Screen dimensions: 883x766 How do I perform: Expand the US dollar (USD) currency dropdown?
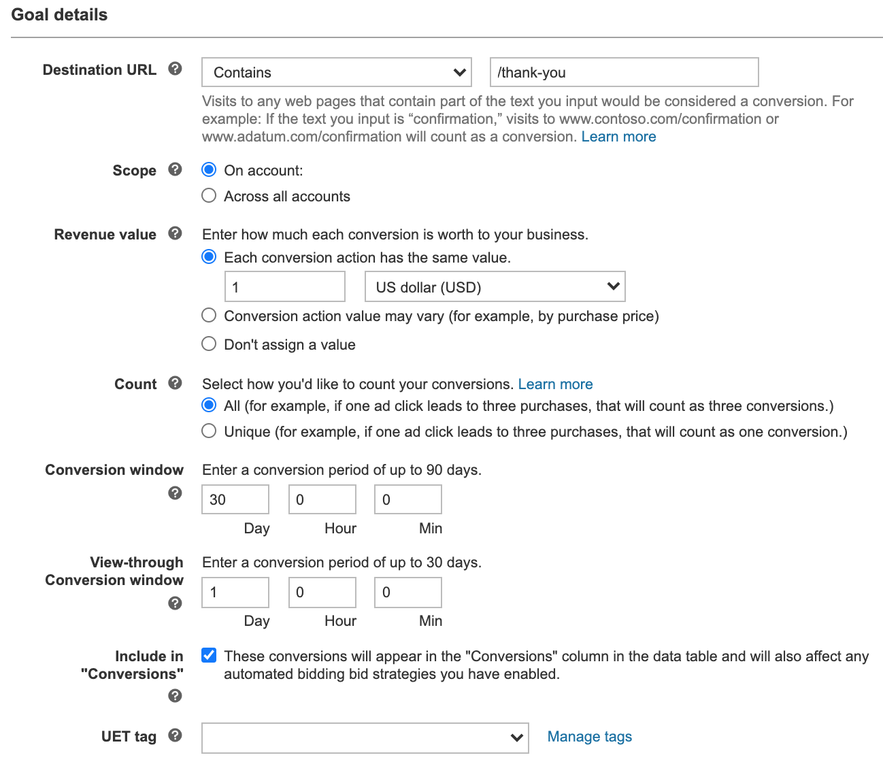coord(495,287)
